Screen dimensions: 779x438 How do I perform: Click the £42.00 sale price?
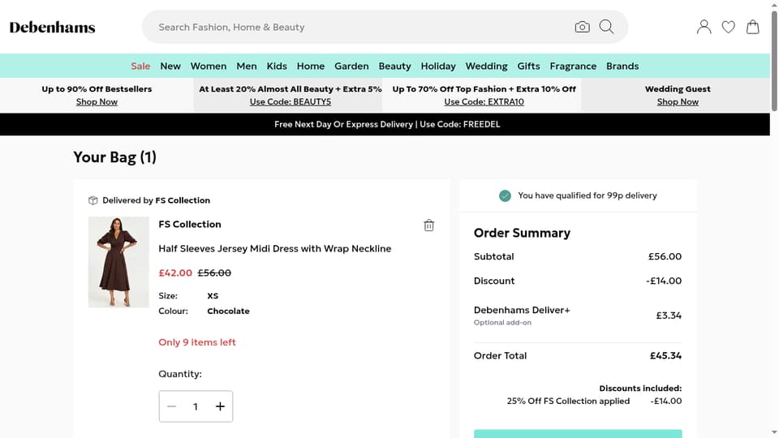[x=175, y=273]
